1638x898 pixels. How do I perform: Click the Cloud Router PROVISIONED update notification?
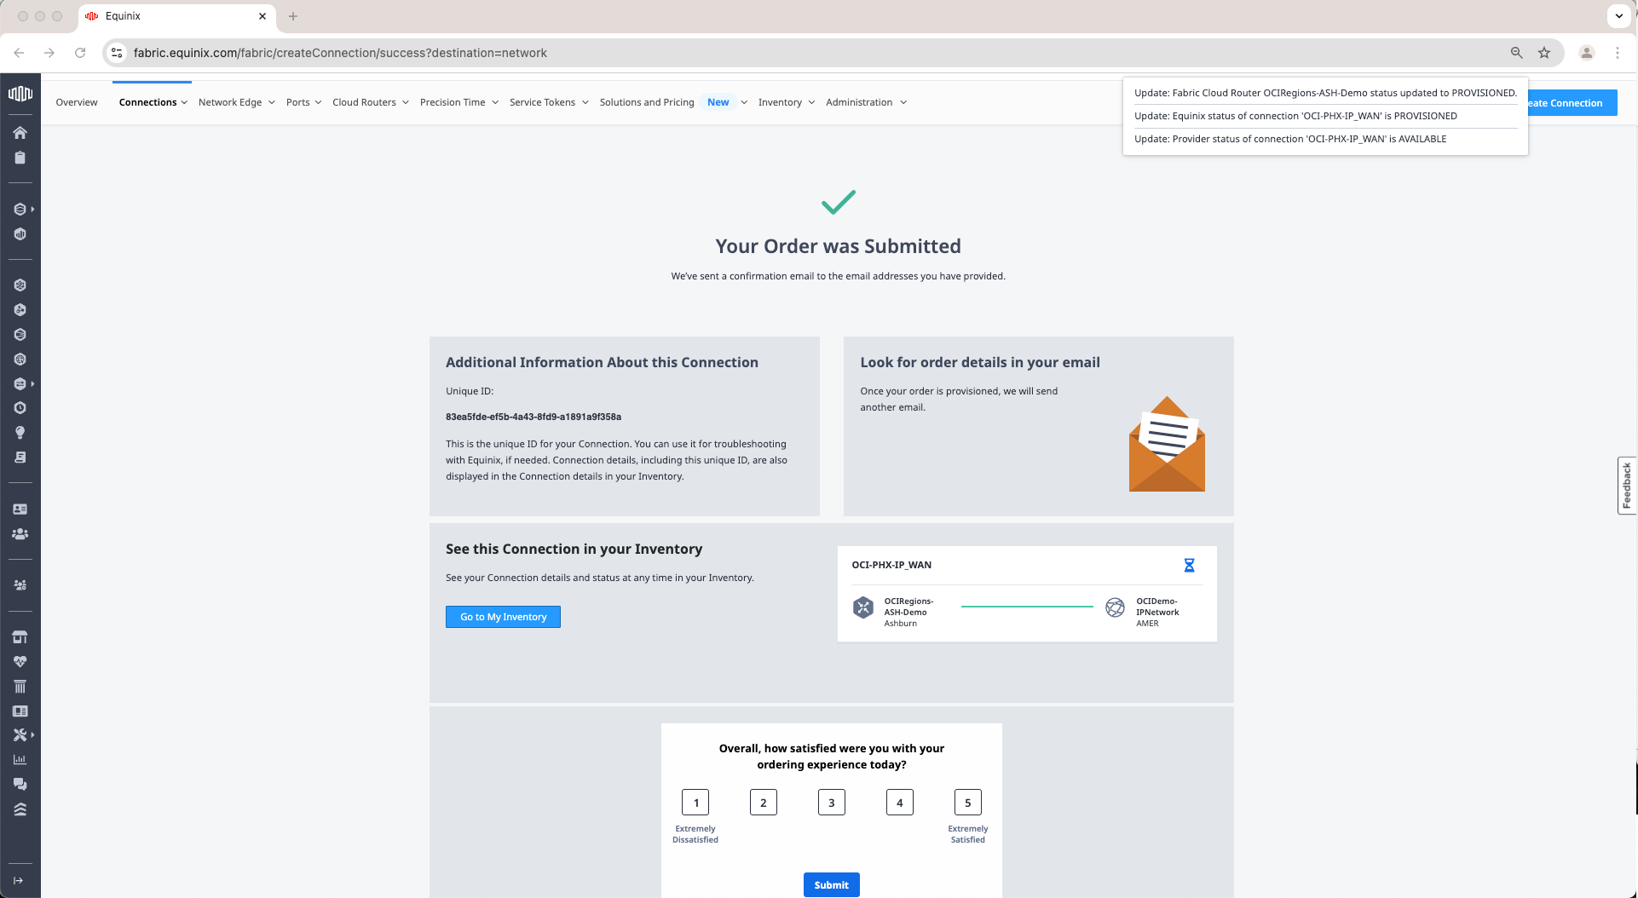[x=1325, y=93]
